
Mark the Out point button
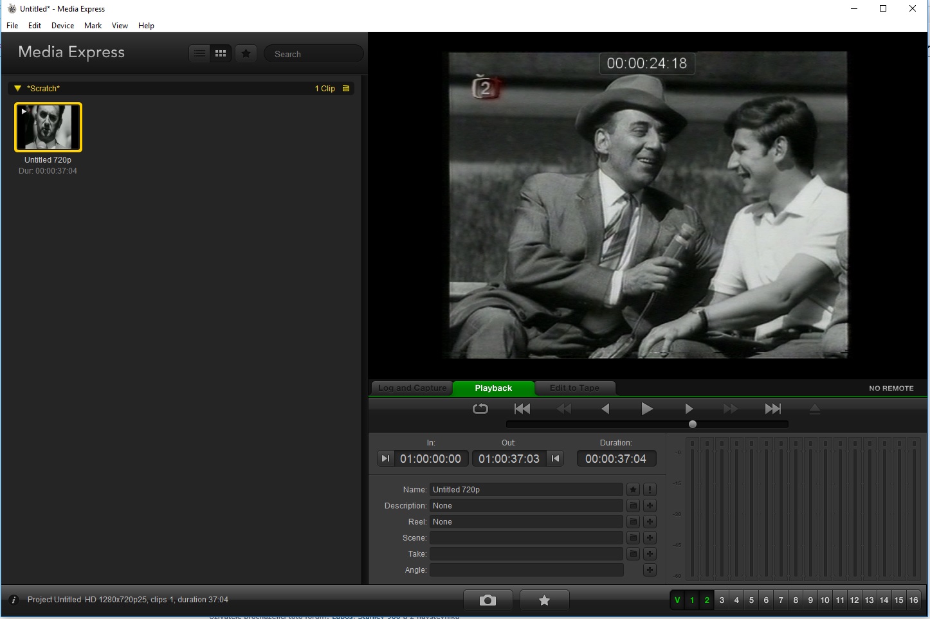click(x=555, y=458)
